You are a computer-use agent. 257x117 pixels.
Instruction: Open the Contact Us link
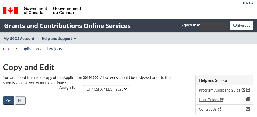tap(208, 109)
